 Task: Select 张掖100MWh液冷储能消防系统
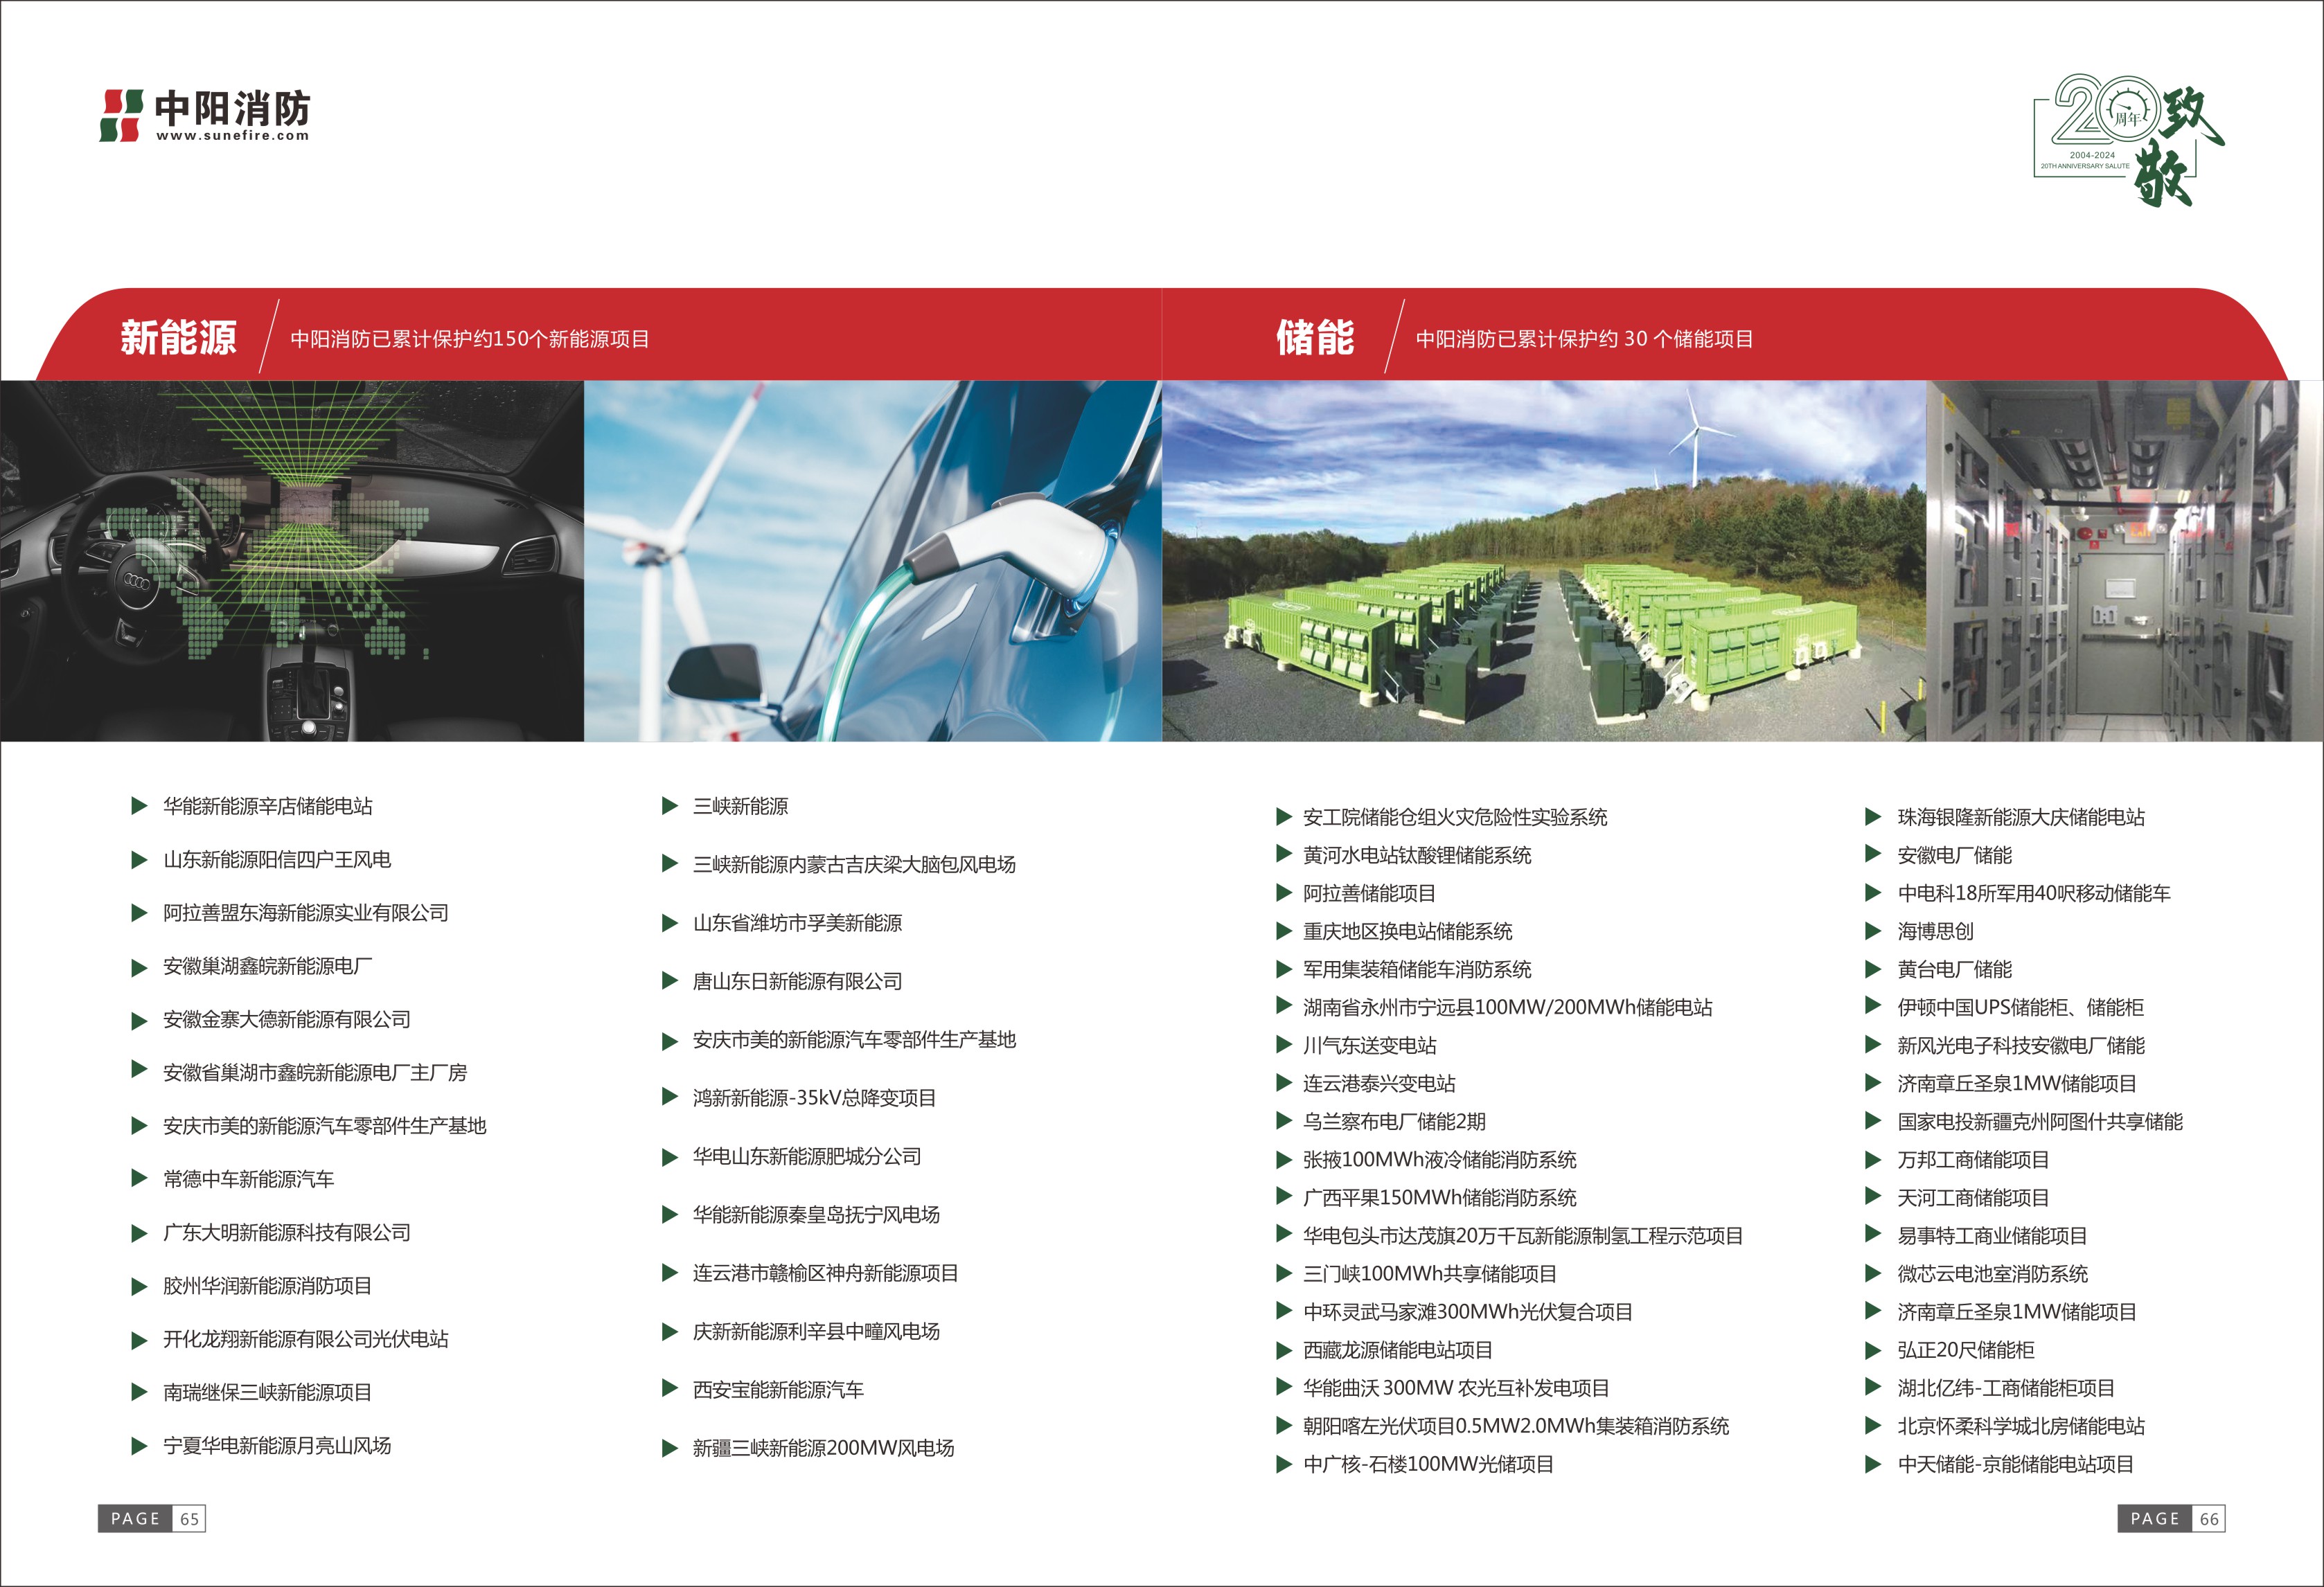1439,1159
